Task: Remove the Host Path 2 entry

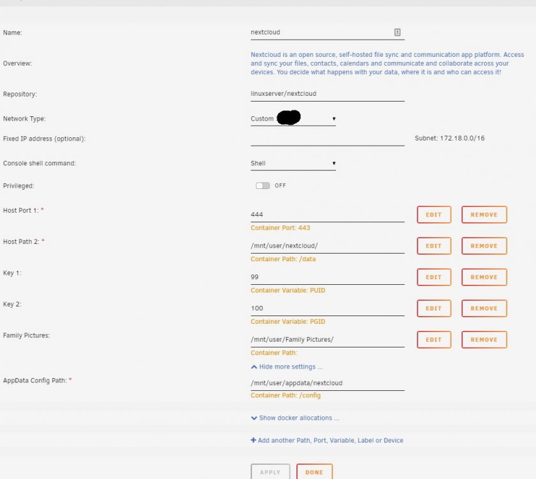Action: tap(484, 246)
